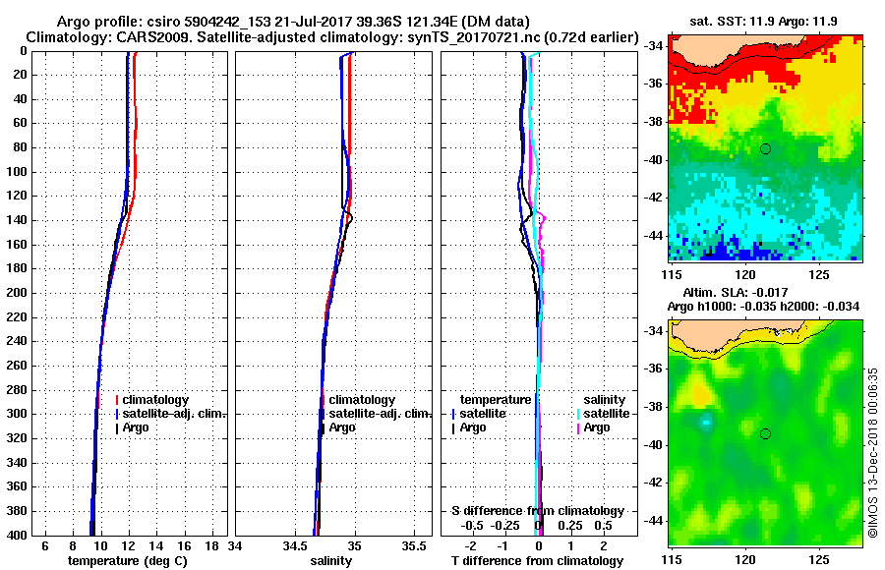The width and height of the screenshot is (885, 570).
Task: Click the float location circle on SST map
Action: [x=765, y=149]
